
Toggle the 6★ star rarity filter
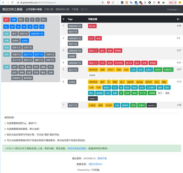click(x=12, y=26)
